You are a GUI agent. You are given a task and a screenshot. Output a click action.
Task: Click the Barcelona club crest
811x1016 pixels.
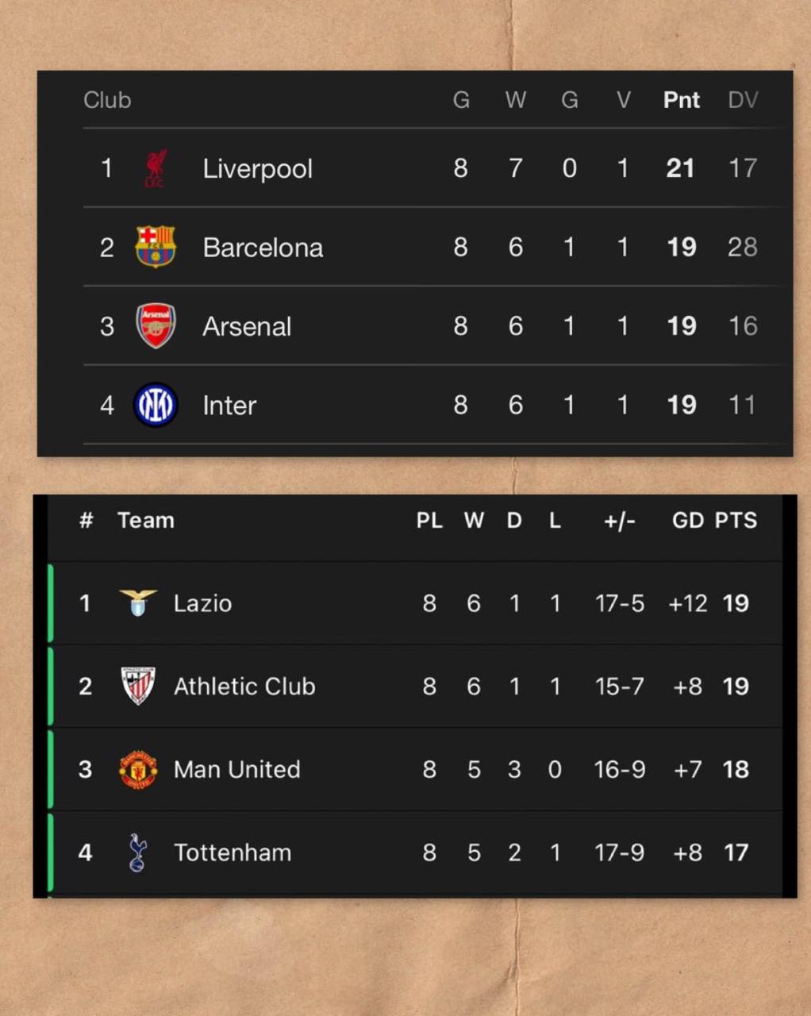tap(156, 247)
